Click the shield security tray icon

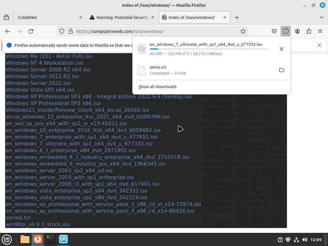pos(288,240)
